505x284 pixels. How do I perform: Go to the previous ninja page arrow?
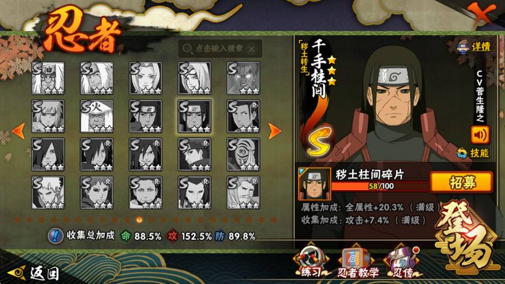pyautogui.click(x=18, y=131)
